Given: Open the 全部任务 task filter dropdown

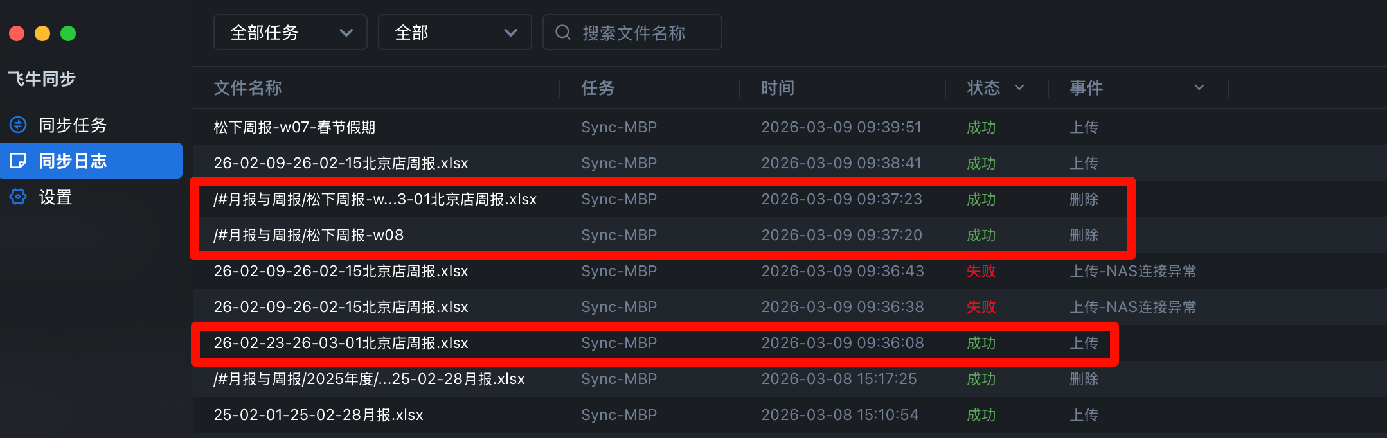Looking at the screenshot, I should click(x=290, y=31).
